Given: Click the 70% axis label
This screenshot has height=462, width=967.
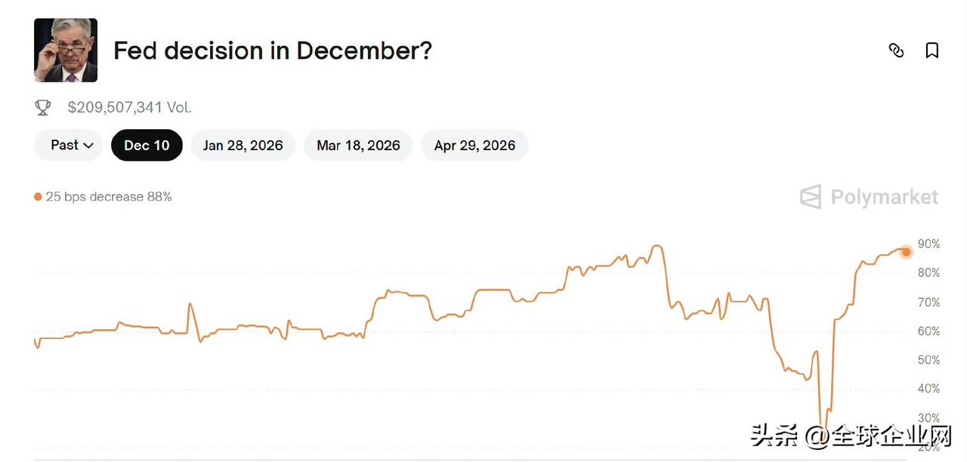Looking at the screenshot, I should pos(928,302).
